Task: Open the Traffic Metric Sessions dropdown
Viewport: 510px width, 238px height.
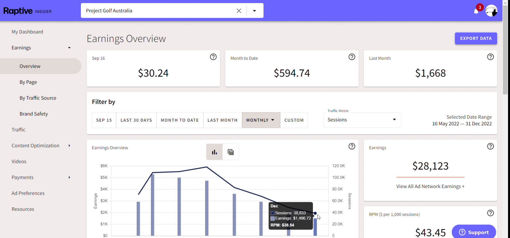Action: coord(362,120)
